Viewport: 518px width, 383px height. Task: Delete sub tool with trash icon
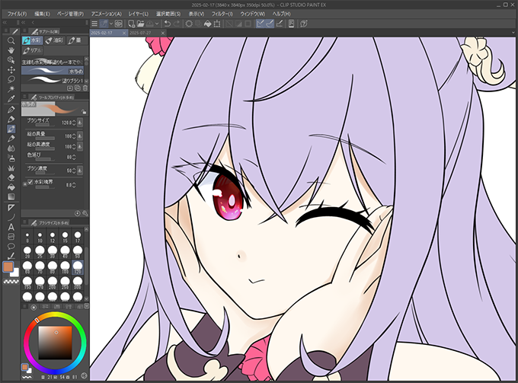point(85,88)
